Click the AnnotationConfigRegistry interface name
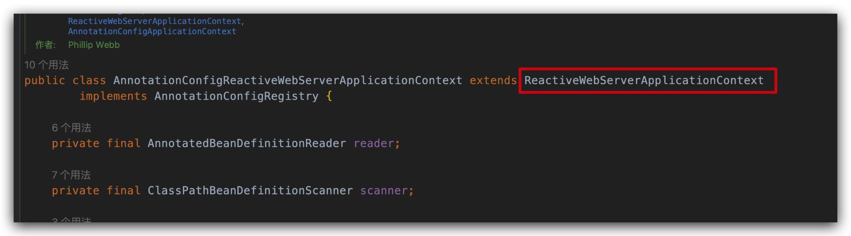 237,96
